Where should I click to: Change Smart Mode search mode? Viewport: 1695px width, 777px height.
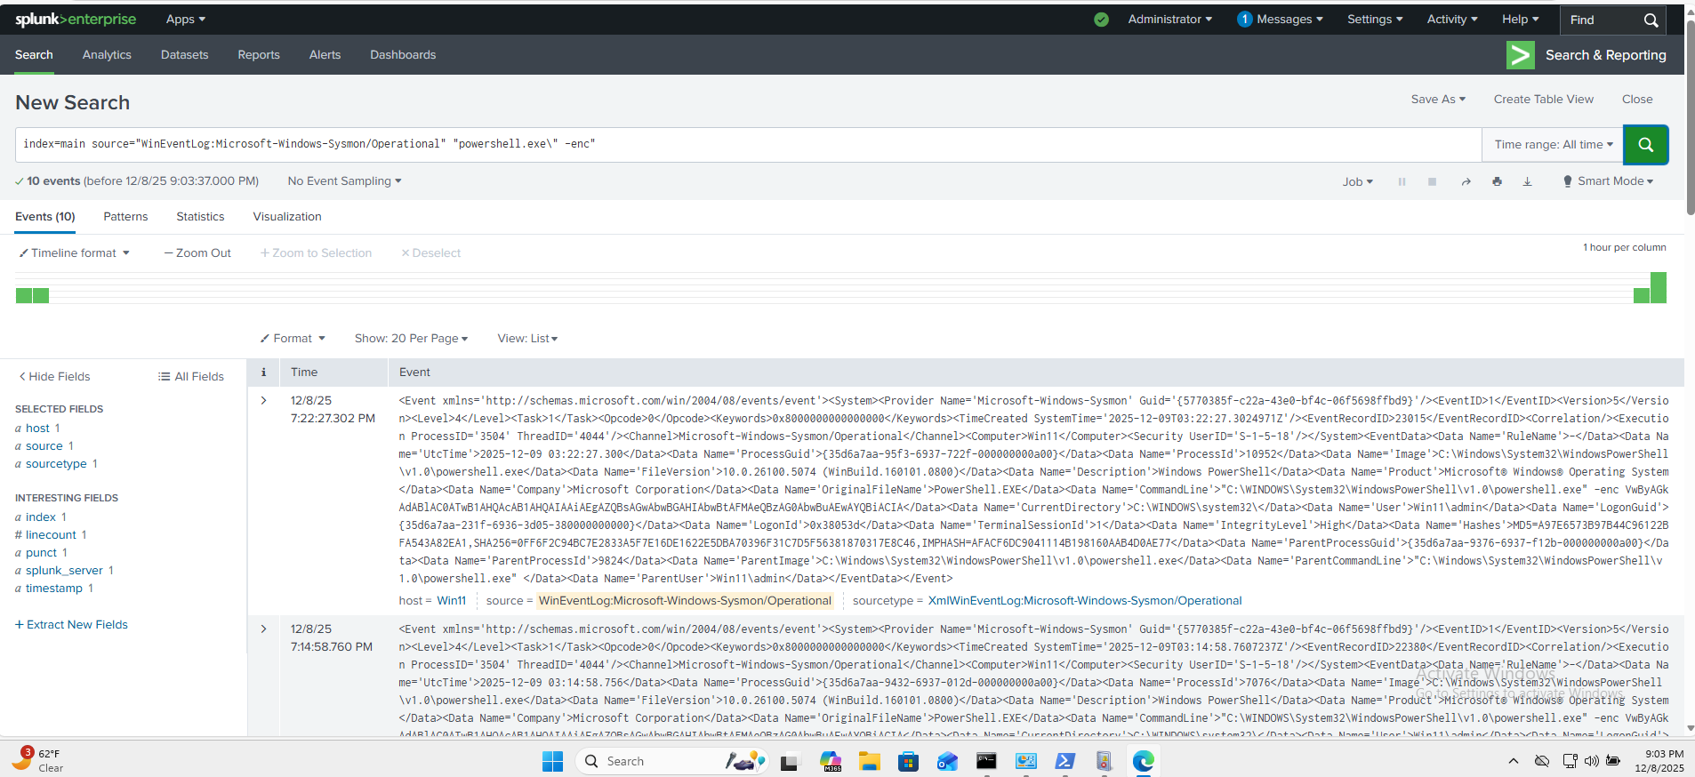click(1608, 181)
